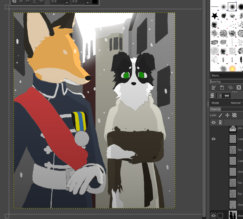Create a new brush with the icon

tap(222, 87)
